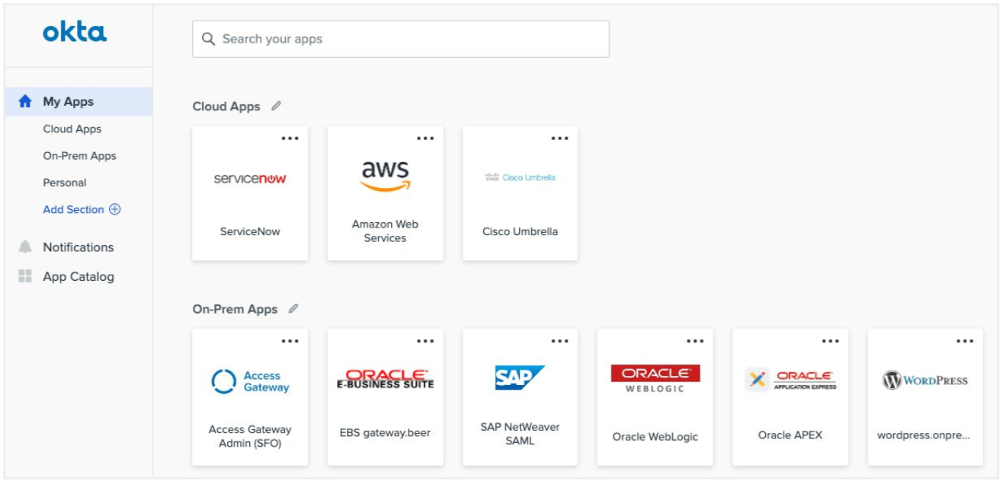Screen dimensions: 1003x484
Task: Go to App Catalog
Action: 78,277
